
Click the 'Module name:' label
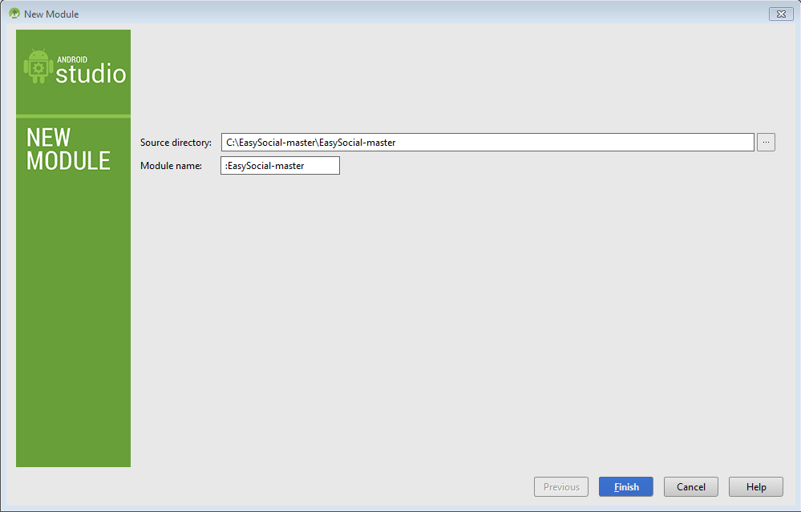(171, 165)
